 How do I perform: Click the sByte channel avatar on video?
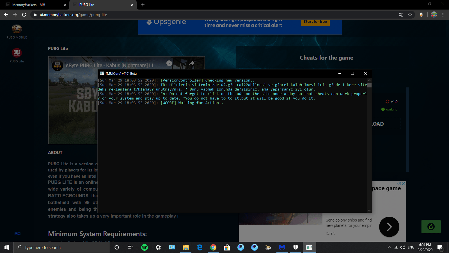[58, 66]
